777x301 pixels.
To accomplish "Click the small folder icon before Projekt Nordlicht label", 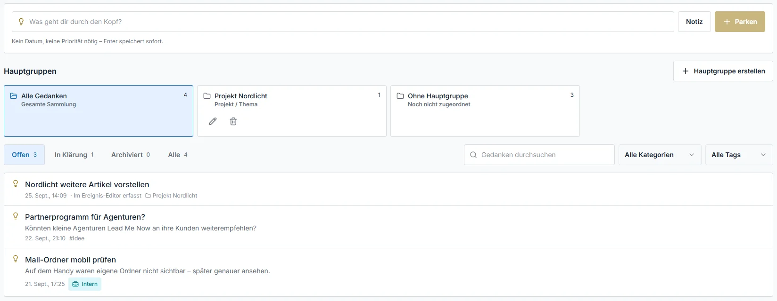I will pyautogui.click(x=148, y=196).
